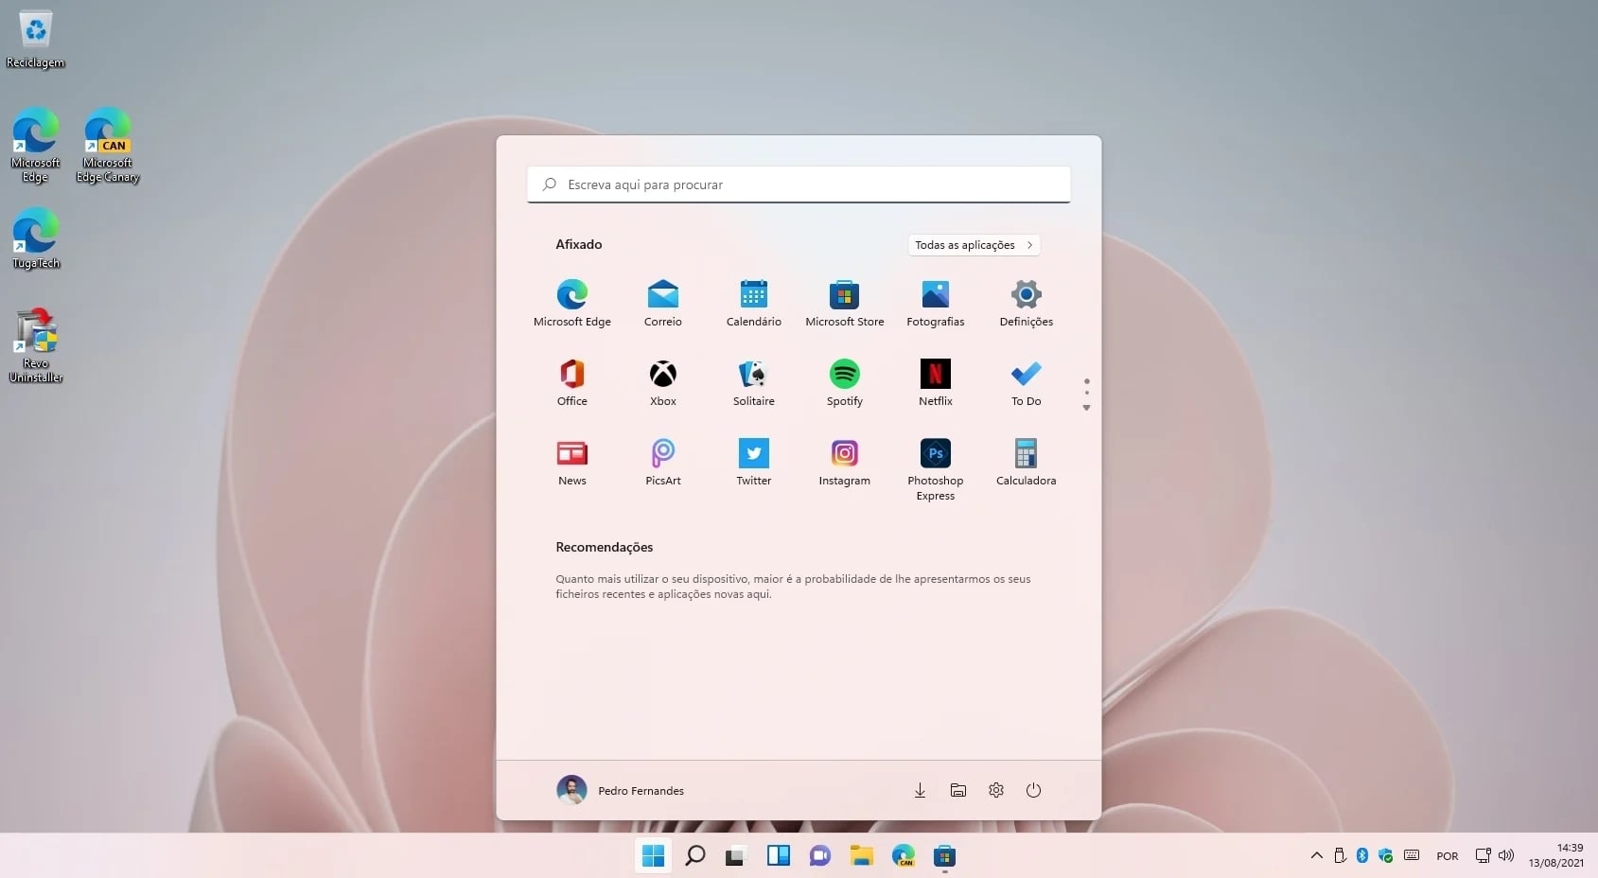
Task: Switch input language POR indicator
Action: tap(1448, 856)
